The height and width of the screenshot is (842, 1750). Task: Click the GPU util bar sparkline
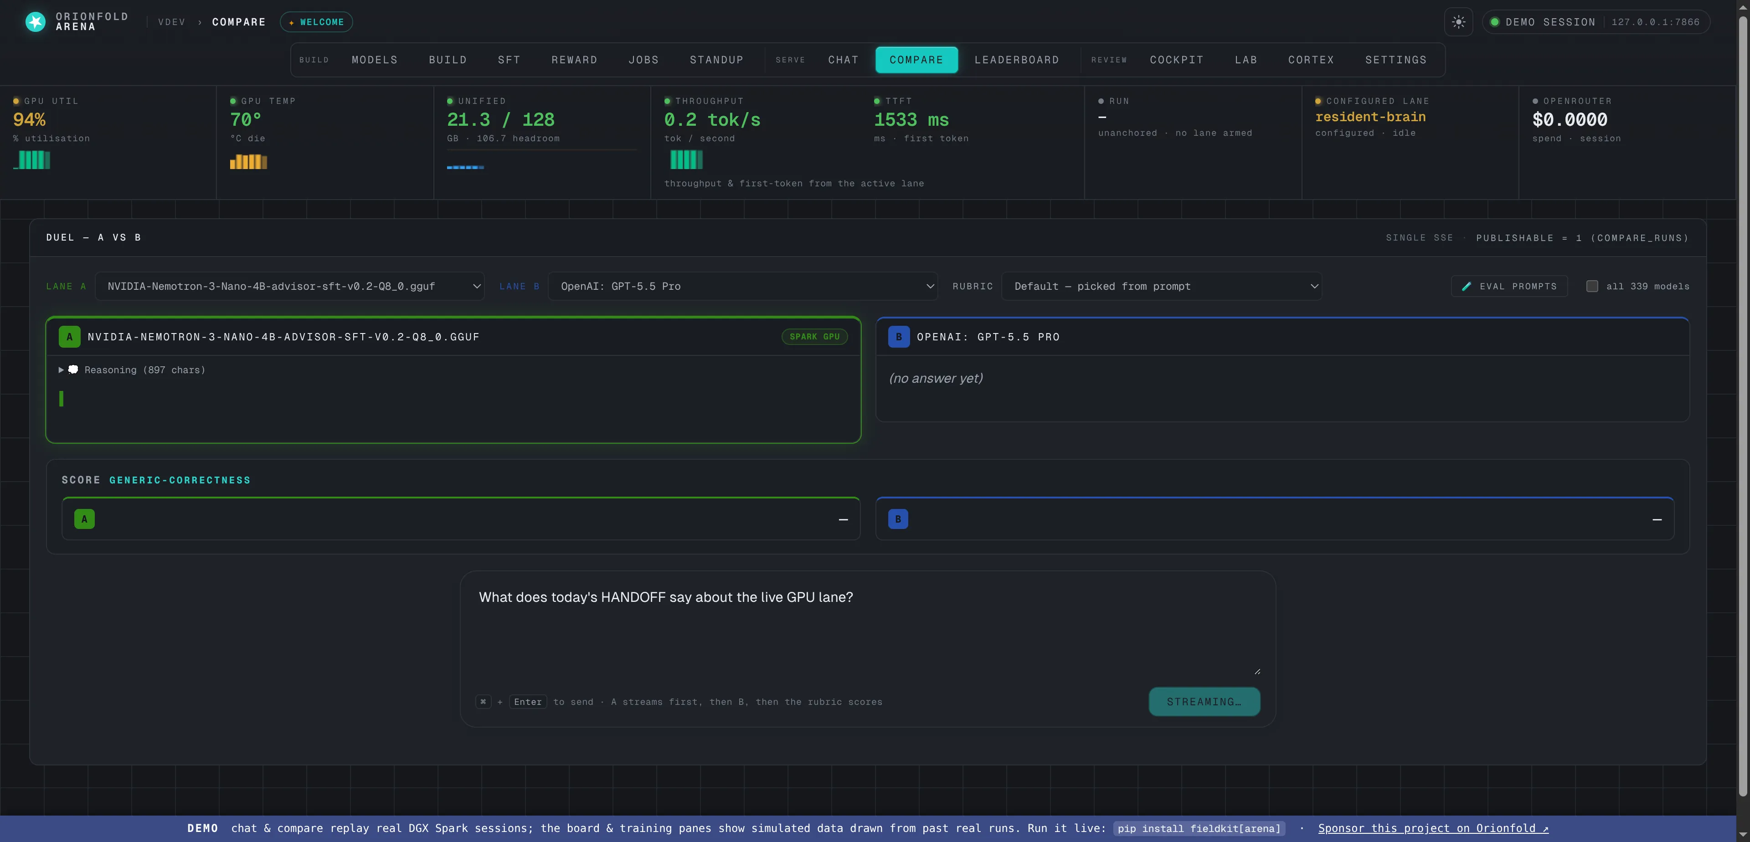pos(32,160)
